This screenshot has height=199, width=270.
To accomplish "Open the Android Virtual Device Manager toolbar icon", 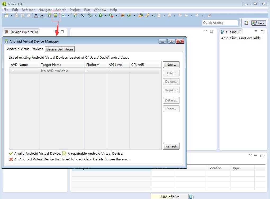I will (55, 16).
